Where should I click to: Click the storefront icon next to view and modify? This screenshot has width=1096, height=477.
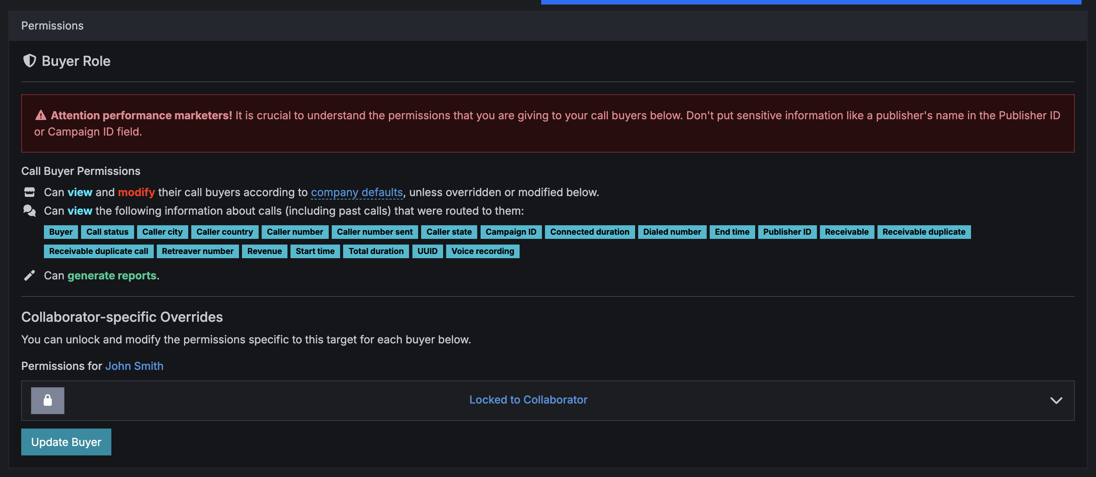(30, 192)
